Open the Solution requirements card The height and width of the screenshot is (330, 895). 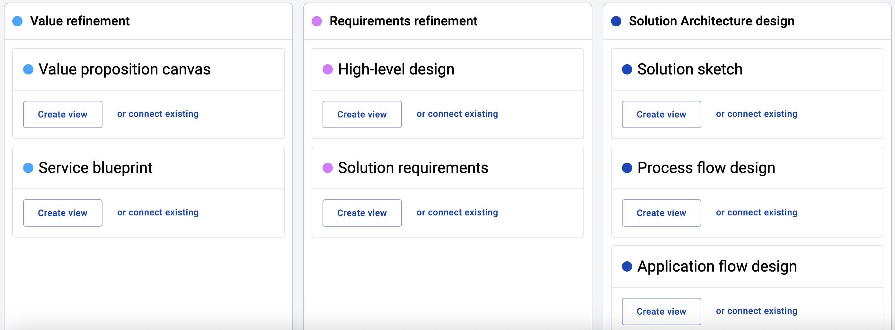tap(413, 168)
